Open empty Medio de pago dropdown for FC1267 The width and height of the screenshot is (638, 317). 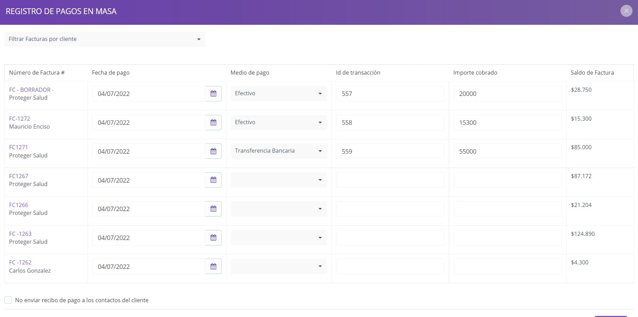[x=279, y=180]
